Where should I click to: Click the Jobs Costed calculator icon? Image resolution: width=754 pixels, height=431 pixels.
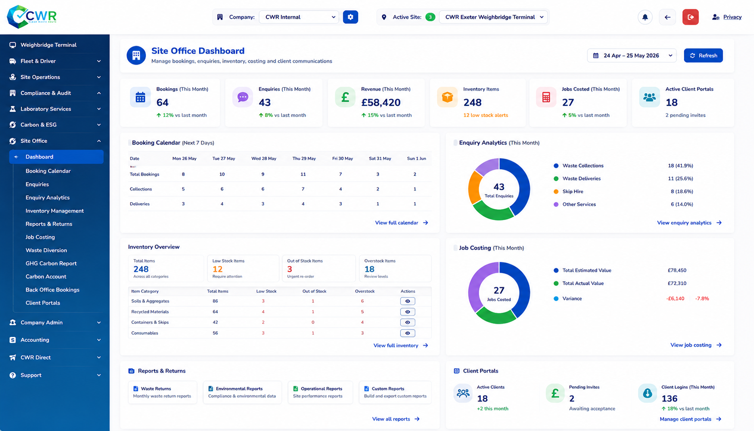click(546, 97)
